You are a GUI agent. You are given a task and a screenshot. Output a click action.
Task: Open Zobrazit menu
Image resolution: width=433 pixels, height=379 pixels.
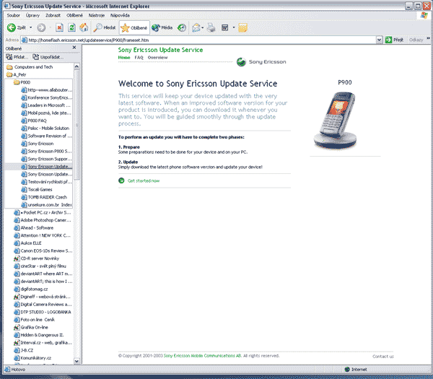(53, 15)
